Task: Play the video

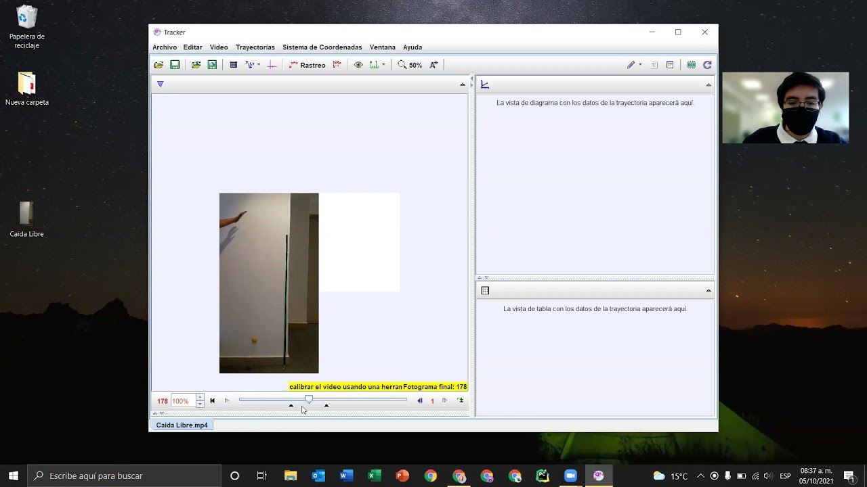Action: point(227,400)
